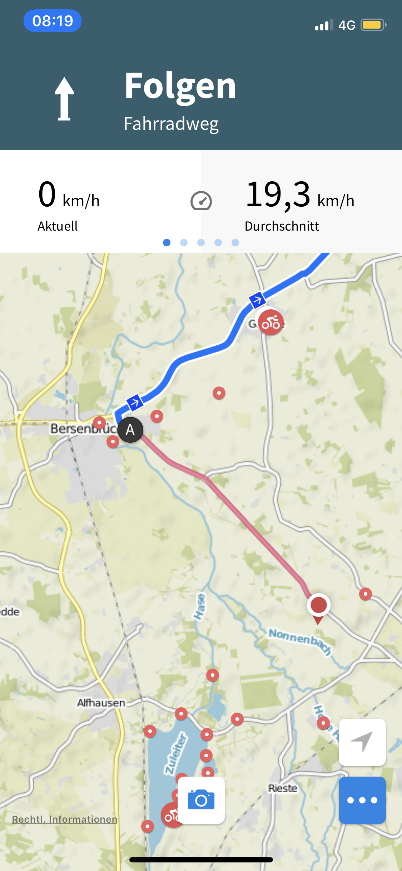Switch to the last stats page dot
This screenshot has height=871, width=402.
[x=235, y=242]
